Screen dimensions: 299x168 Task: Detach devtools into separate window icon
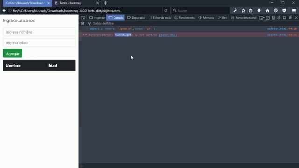(x=291, y=18)
